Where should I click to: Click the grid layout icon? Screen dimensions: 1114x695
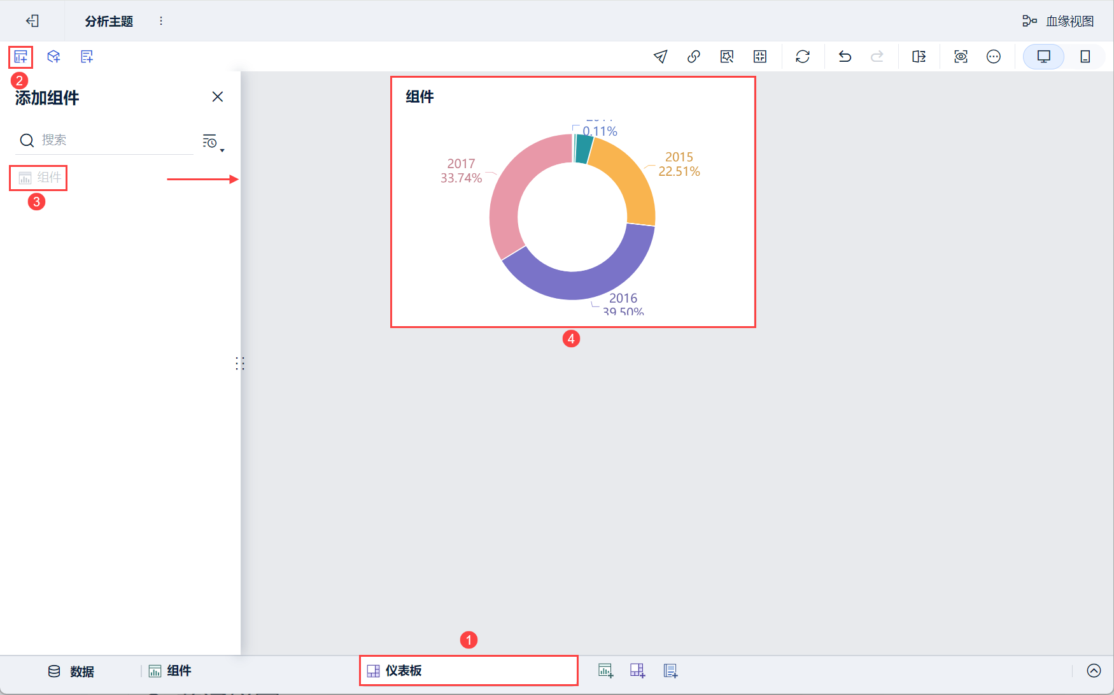tap(760, 57)
